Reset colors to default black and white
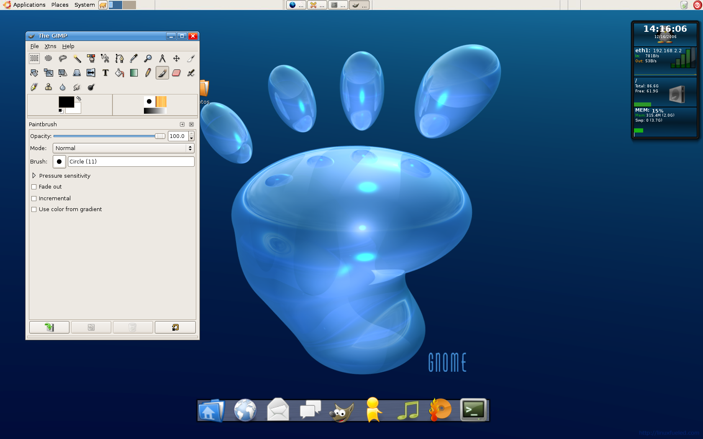Screen dimensions: 703x439 point(61,111)
